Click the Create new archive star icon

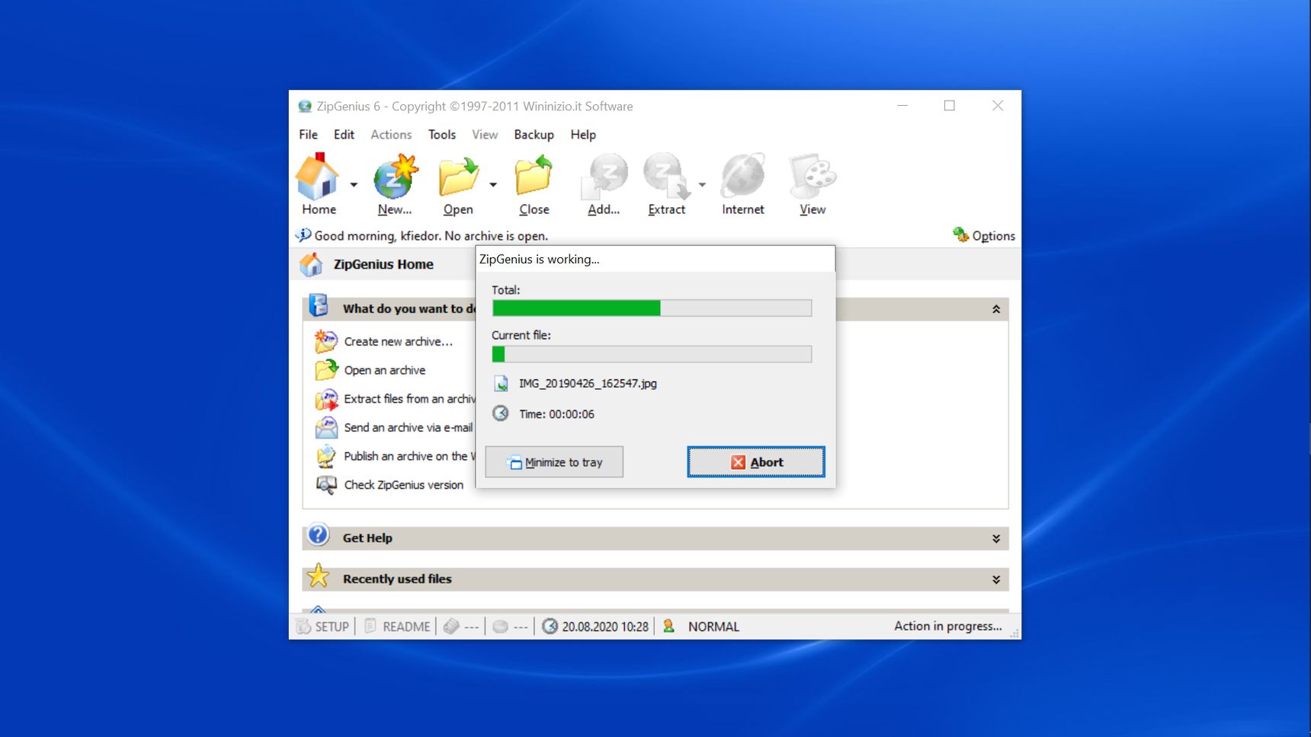(326, 341)
